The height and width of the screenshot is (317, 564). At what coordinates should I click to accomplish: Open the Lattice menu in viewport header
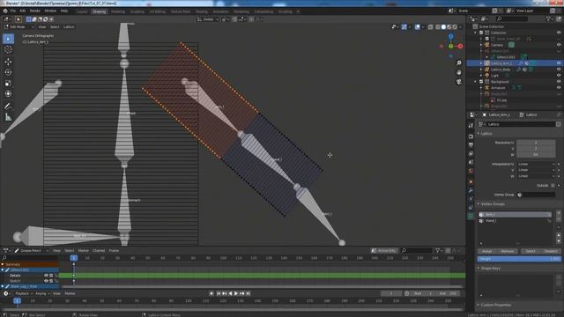click(69, 27)
